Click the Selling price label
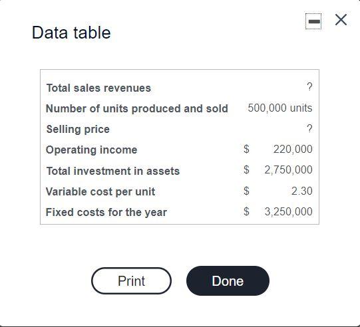 click(x=78, y=130)
